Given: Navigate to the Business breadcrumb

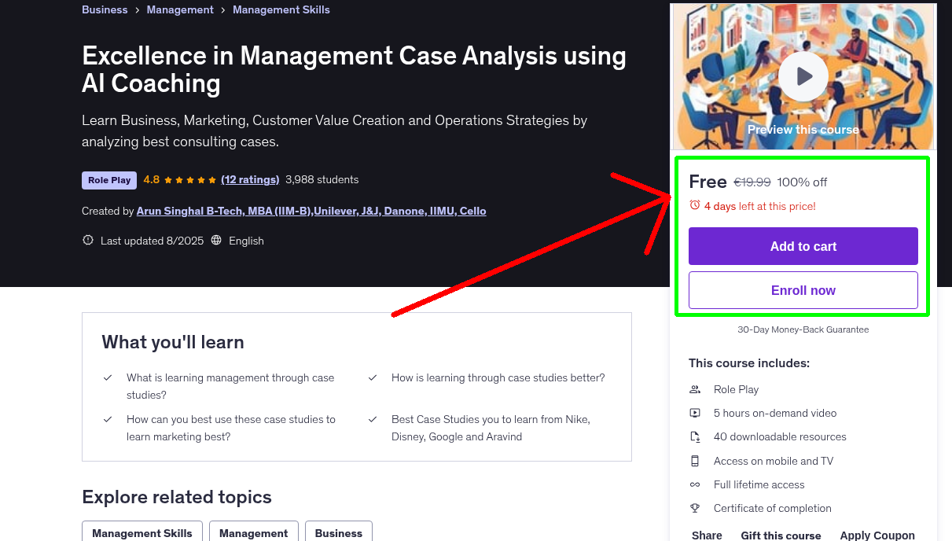Looking at the screenshot, I should [x=105, y=9].
